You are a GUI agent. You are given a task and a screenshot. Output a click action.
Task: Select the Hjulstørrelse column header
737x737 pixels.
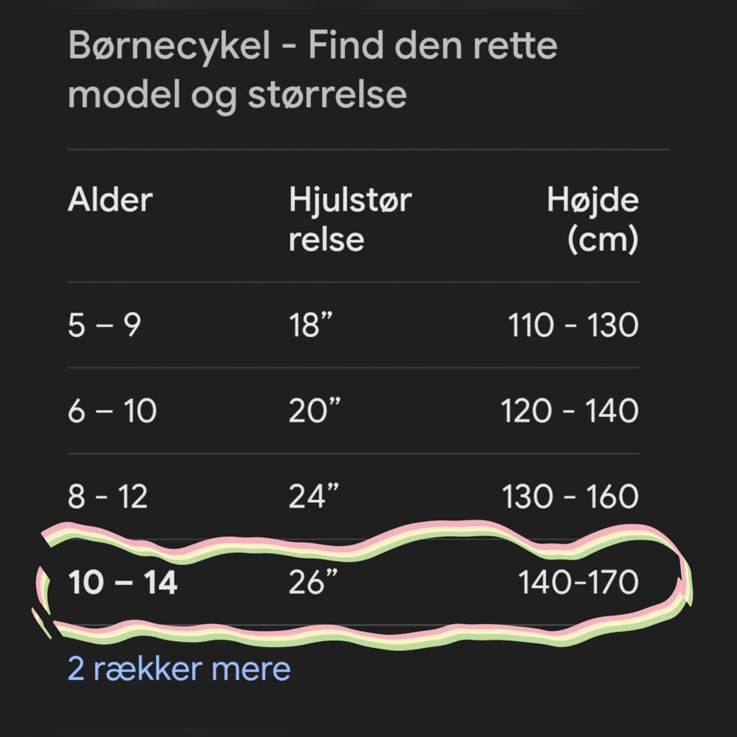coord(350,220)
